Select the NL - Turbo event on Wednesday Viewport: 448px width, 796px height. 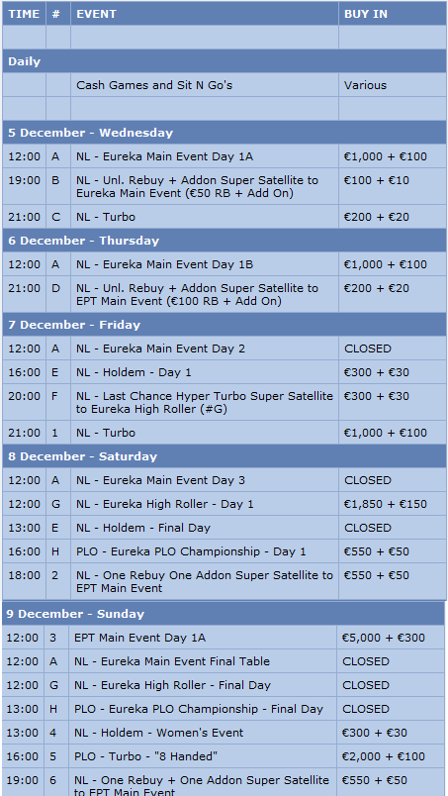pos(106,217)
